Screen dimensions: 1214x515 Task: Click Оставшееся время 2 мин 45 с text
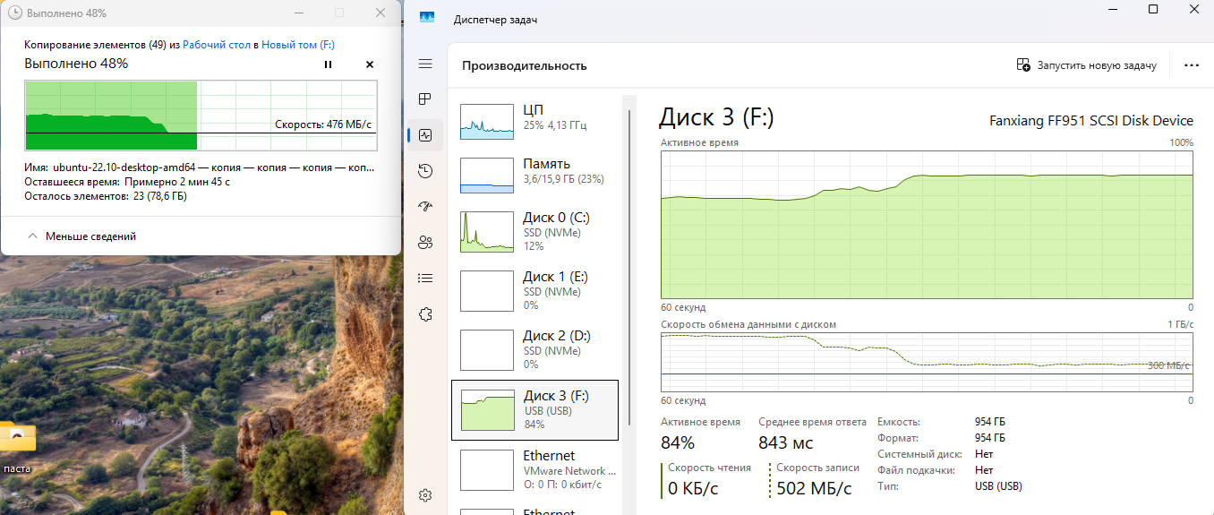coord(127,182)
